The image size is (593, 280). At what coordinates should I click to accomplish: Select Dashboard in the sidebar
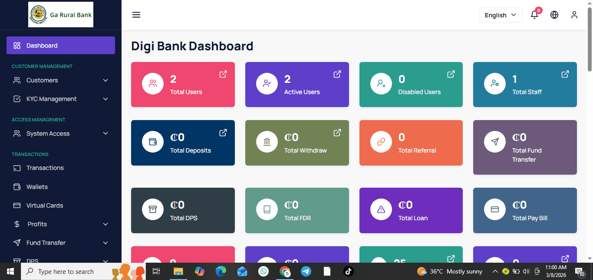(42, 45)
